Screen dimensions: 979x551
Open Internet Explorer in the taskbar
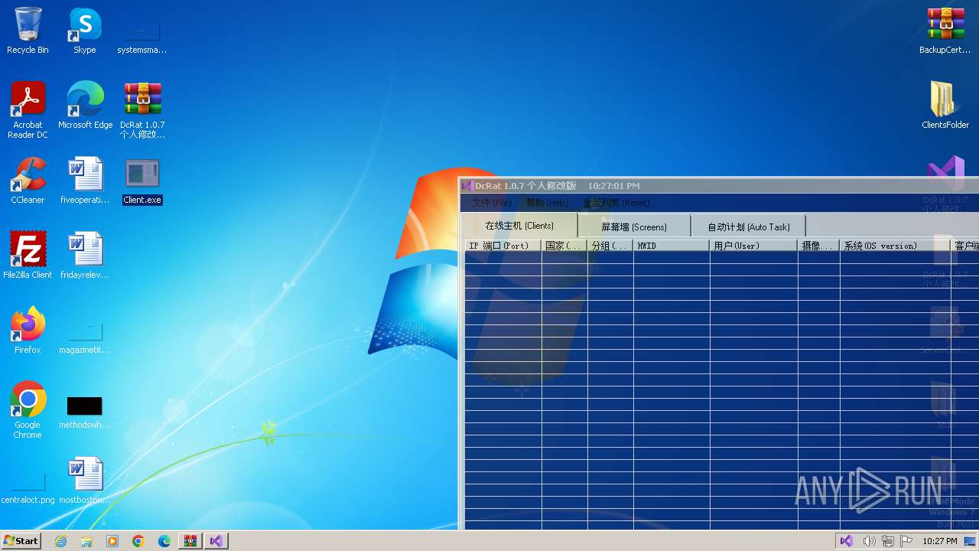(x=61, y=541)
